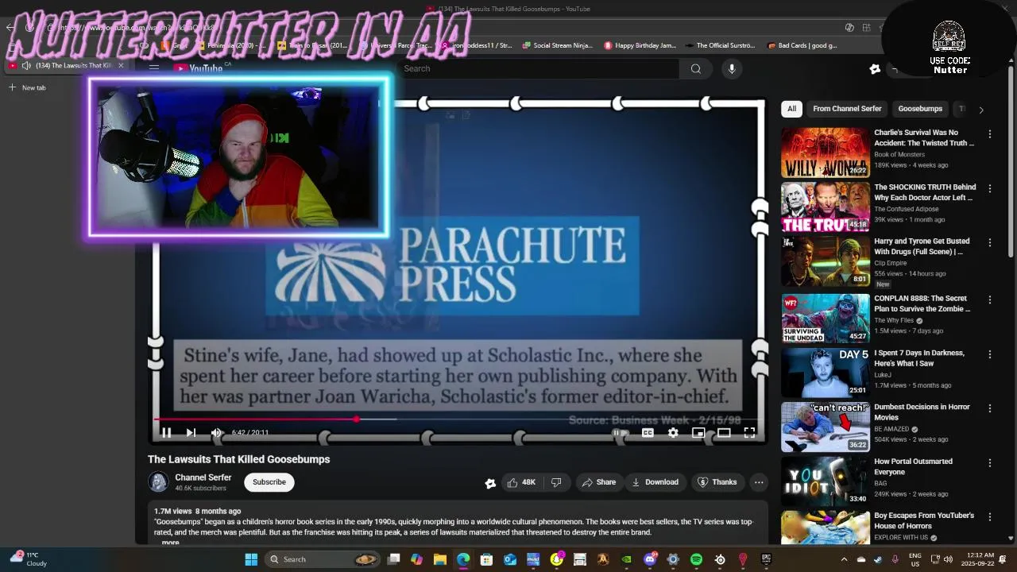Open more actions below the video
This screenshot has height=572, width=1017.
[759, 482]
